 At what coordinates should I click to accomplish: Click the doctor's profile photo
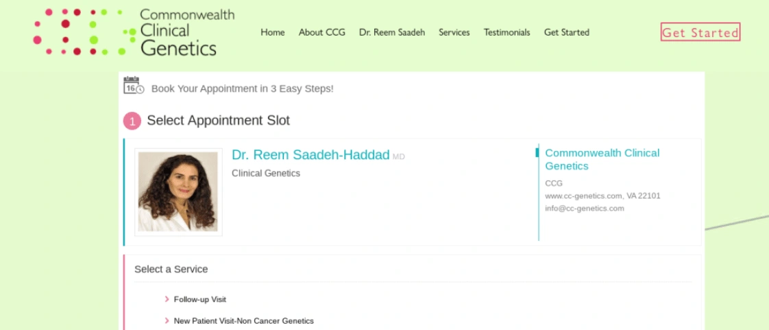coord(178,191)
